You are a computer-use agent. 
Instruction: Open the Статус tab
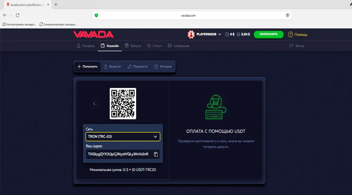[154, 46]
